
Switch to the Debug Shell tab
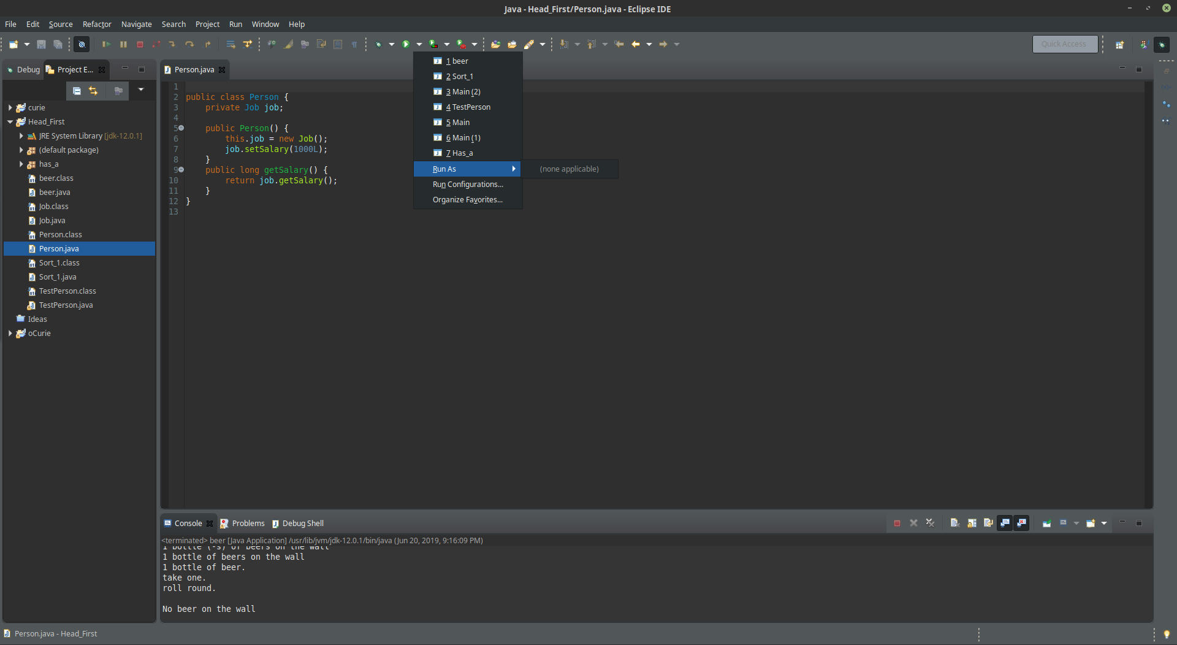click(297, 524)
